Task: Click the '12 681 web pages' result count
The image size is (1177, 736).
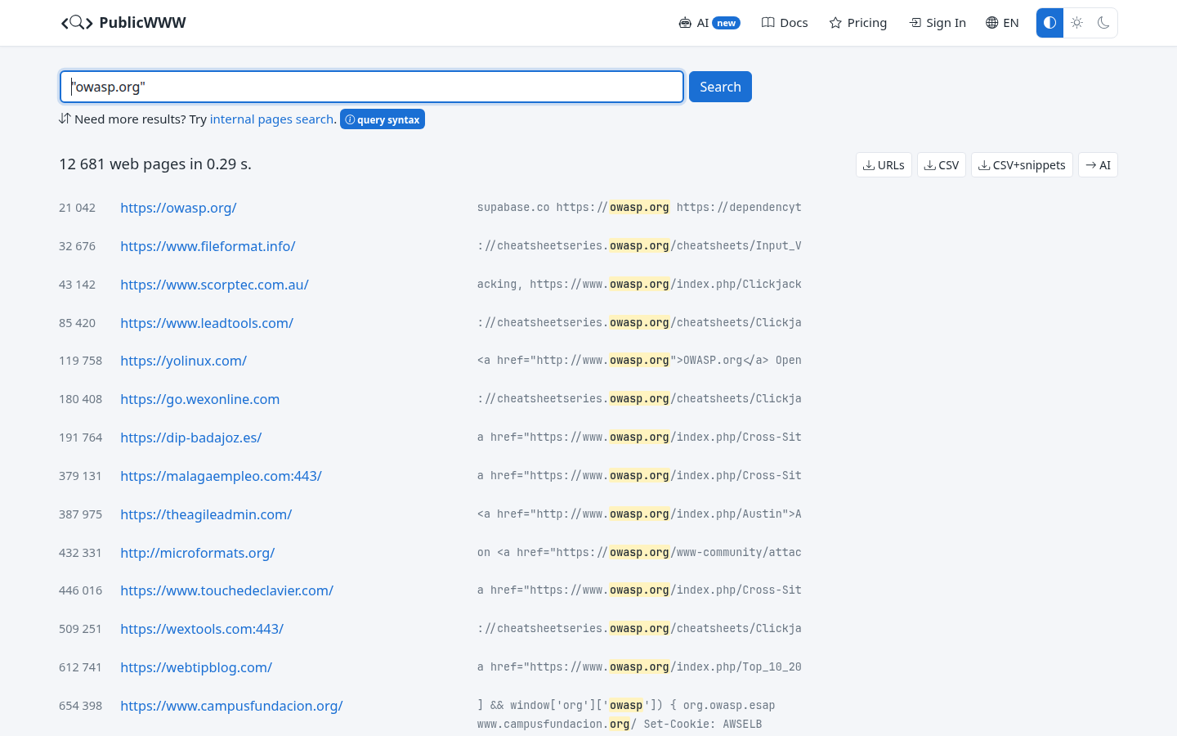Action: (x=155, y=164)
